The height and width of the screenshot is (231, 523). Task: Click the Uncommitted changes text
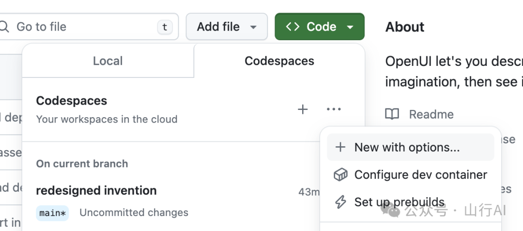click(x=134, y=213)
